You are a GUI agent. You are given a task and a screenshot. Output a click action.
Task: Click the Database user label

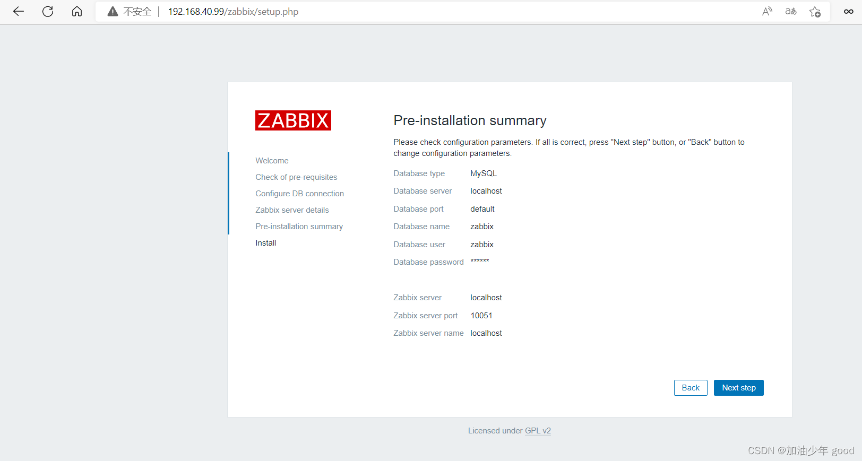point(419,245)
